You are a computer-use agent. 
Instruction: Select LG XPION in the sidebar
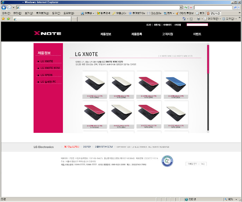pyautogui.click(x=46, y=75)
